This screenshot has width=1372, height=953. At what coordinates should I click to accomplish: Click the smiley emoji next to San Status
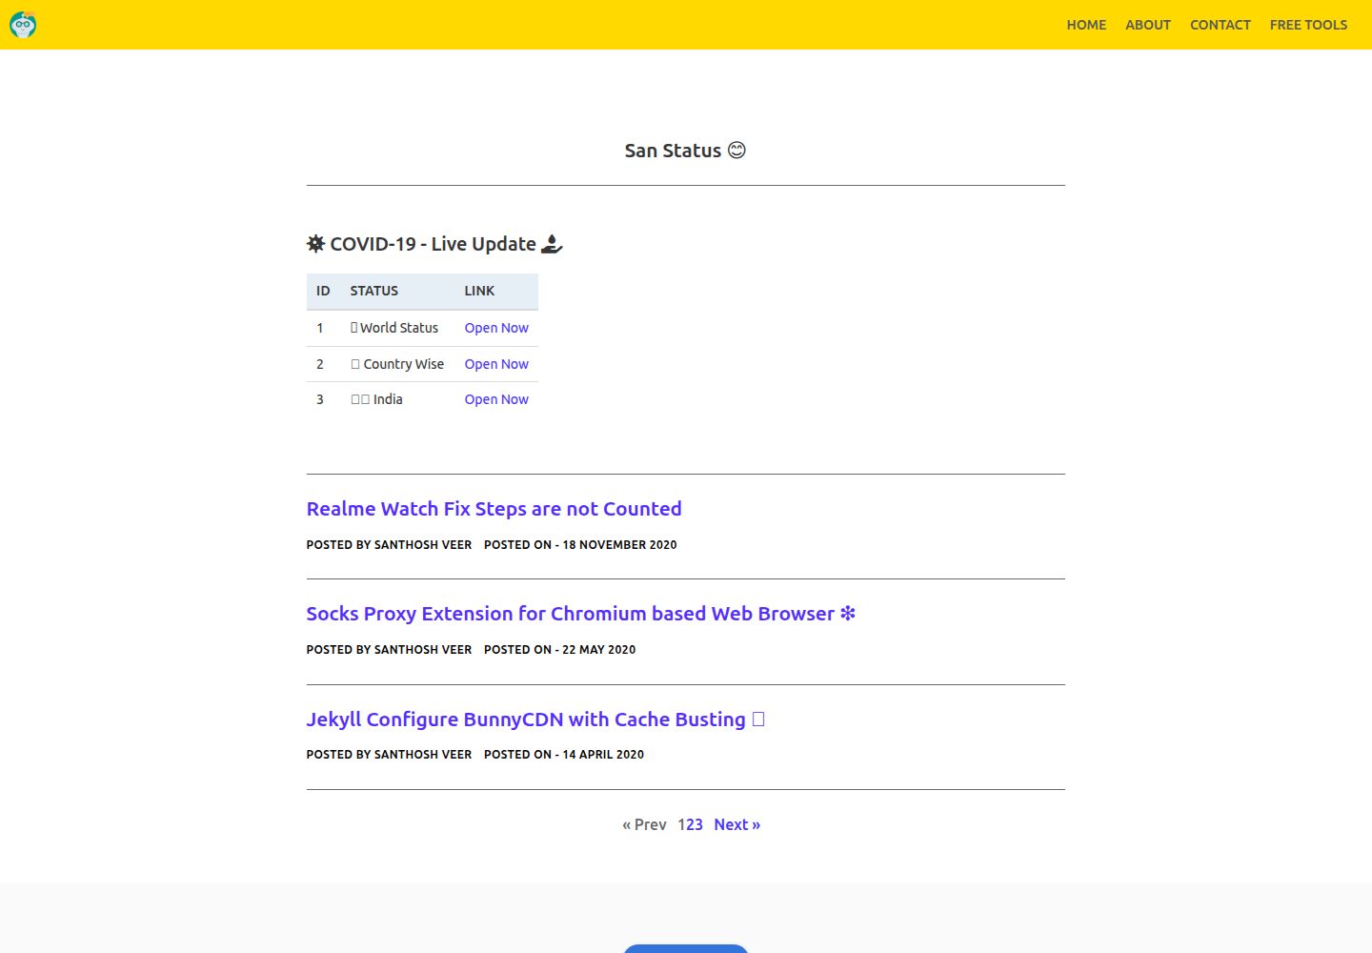[736, 151]
